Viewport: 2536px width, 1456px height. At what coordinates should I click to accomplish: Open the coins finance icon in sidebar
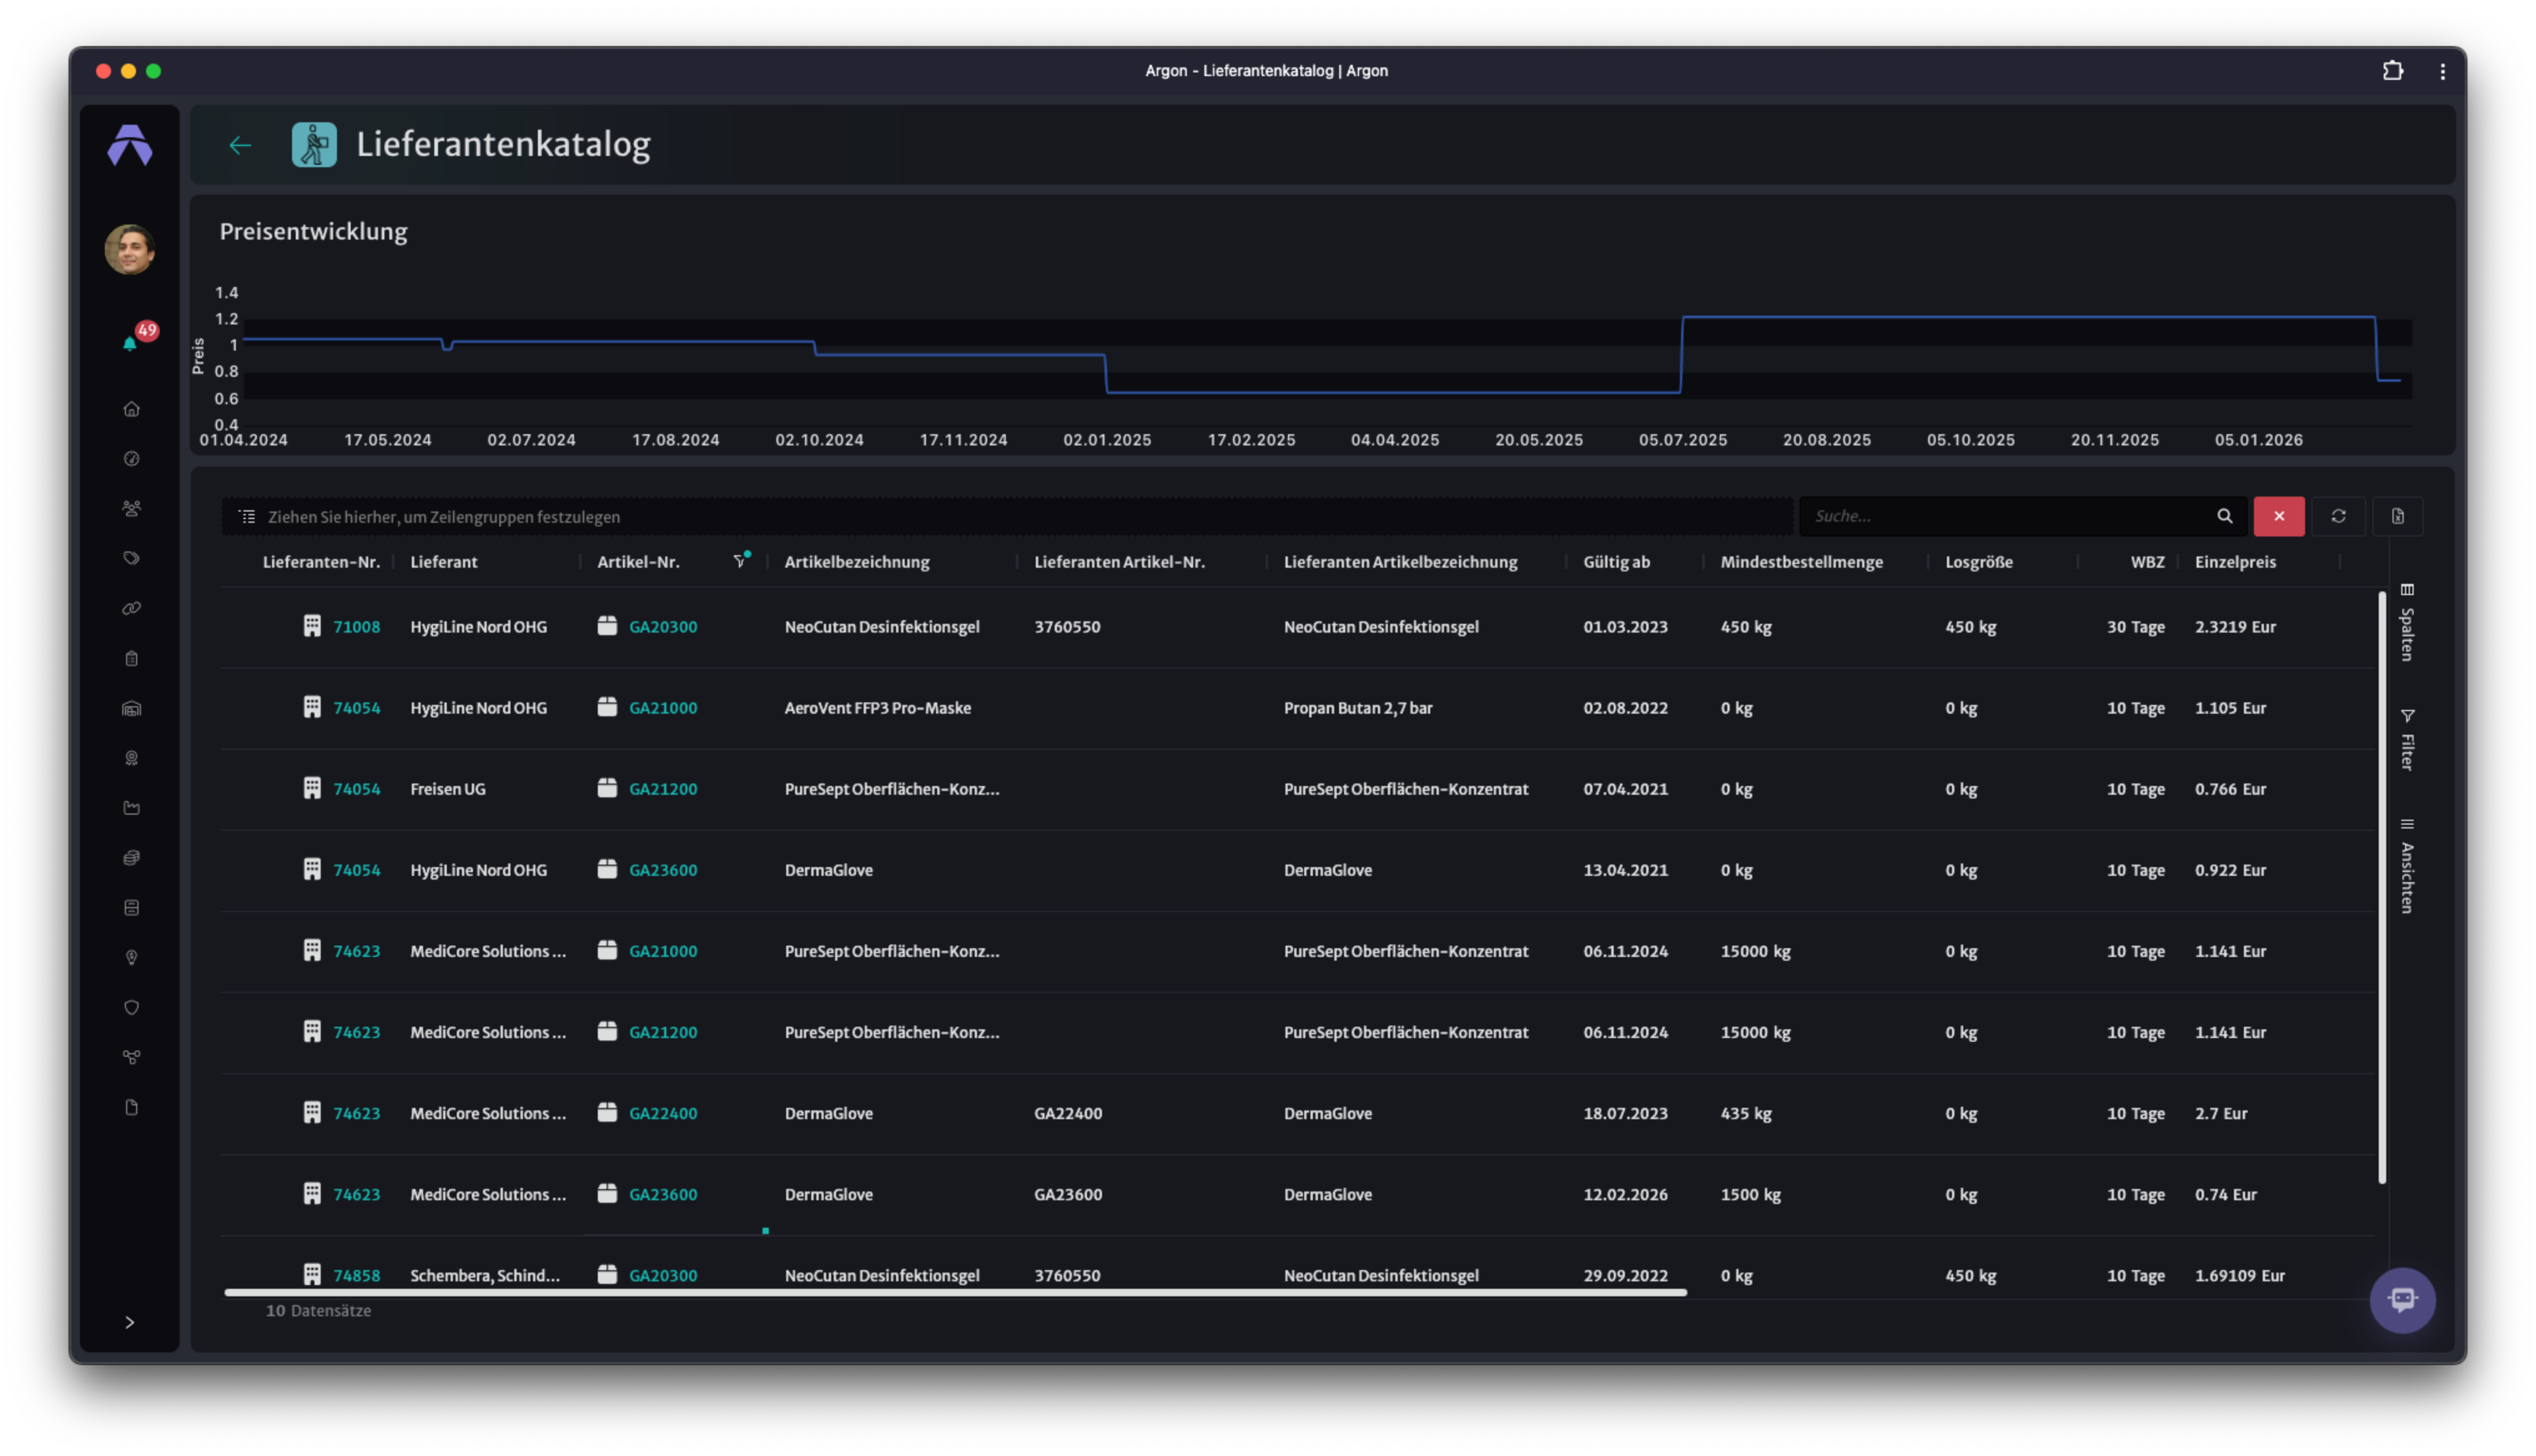131,858
